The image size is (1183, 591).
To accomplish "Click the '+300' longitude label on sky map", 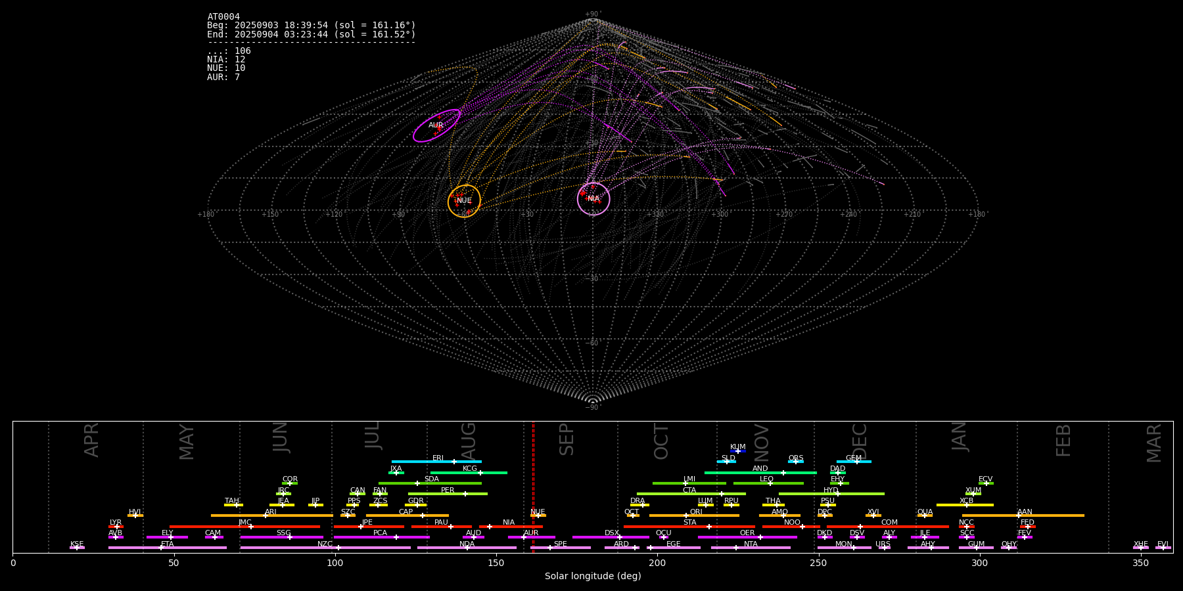I will [720, 214].
